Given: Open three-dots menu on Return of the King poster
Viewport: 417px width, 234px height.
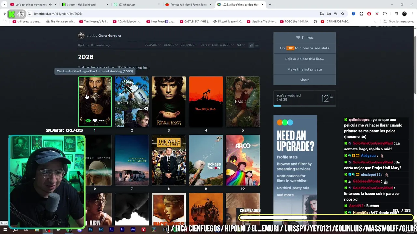Looking at the screenshot, I should tap(102, 121).
